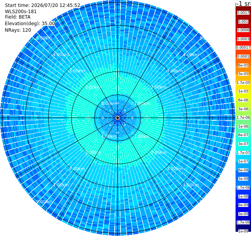
Task: Click the NRays: 120 label
Action: pos(18,30)
